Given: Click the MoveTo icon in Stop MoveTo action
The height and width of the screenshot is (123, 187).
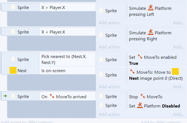Looking at the screenshot, I should [143, 96].
